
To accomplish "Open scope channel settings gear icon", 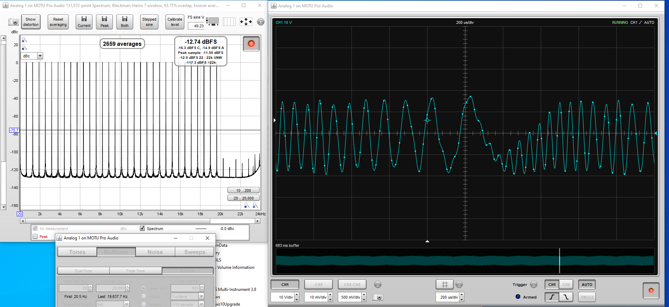I will tap(377, 284).
